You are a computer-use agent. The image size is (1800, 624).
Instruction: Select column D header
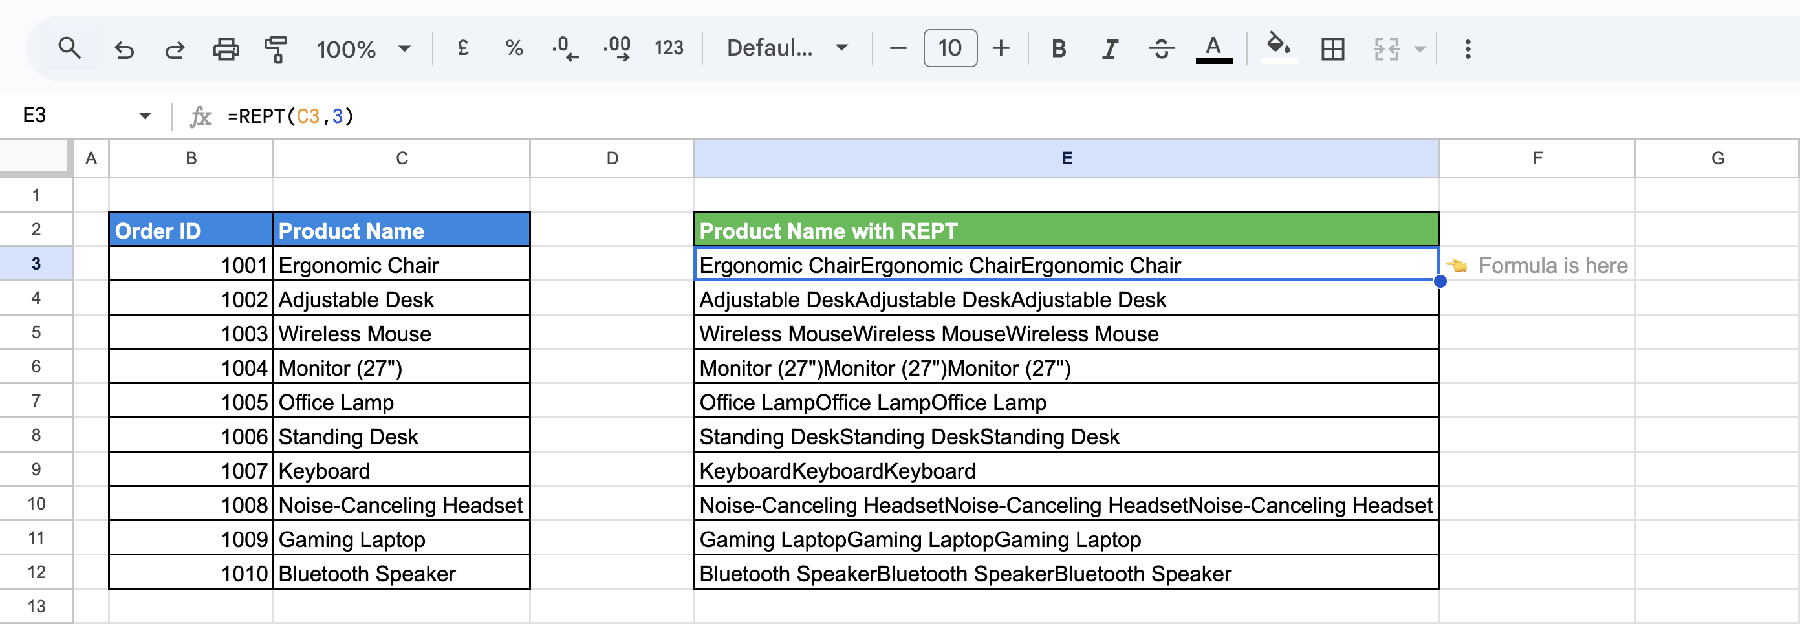612,158
